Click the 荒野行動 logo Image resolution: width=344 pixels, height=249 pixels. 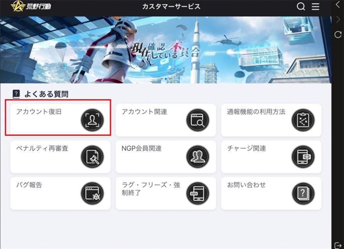tap(31, 6)
